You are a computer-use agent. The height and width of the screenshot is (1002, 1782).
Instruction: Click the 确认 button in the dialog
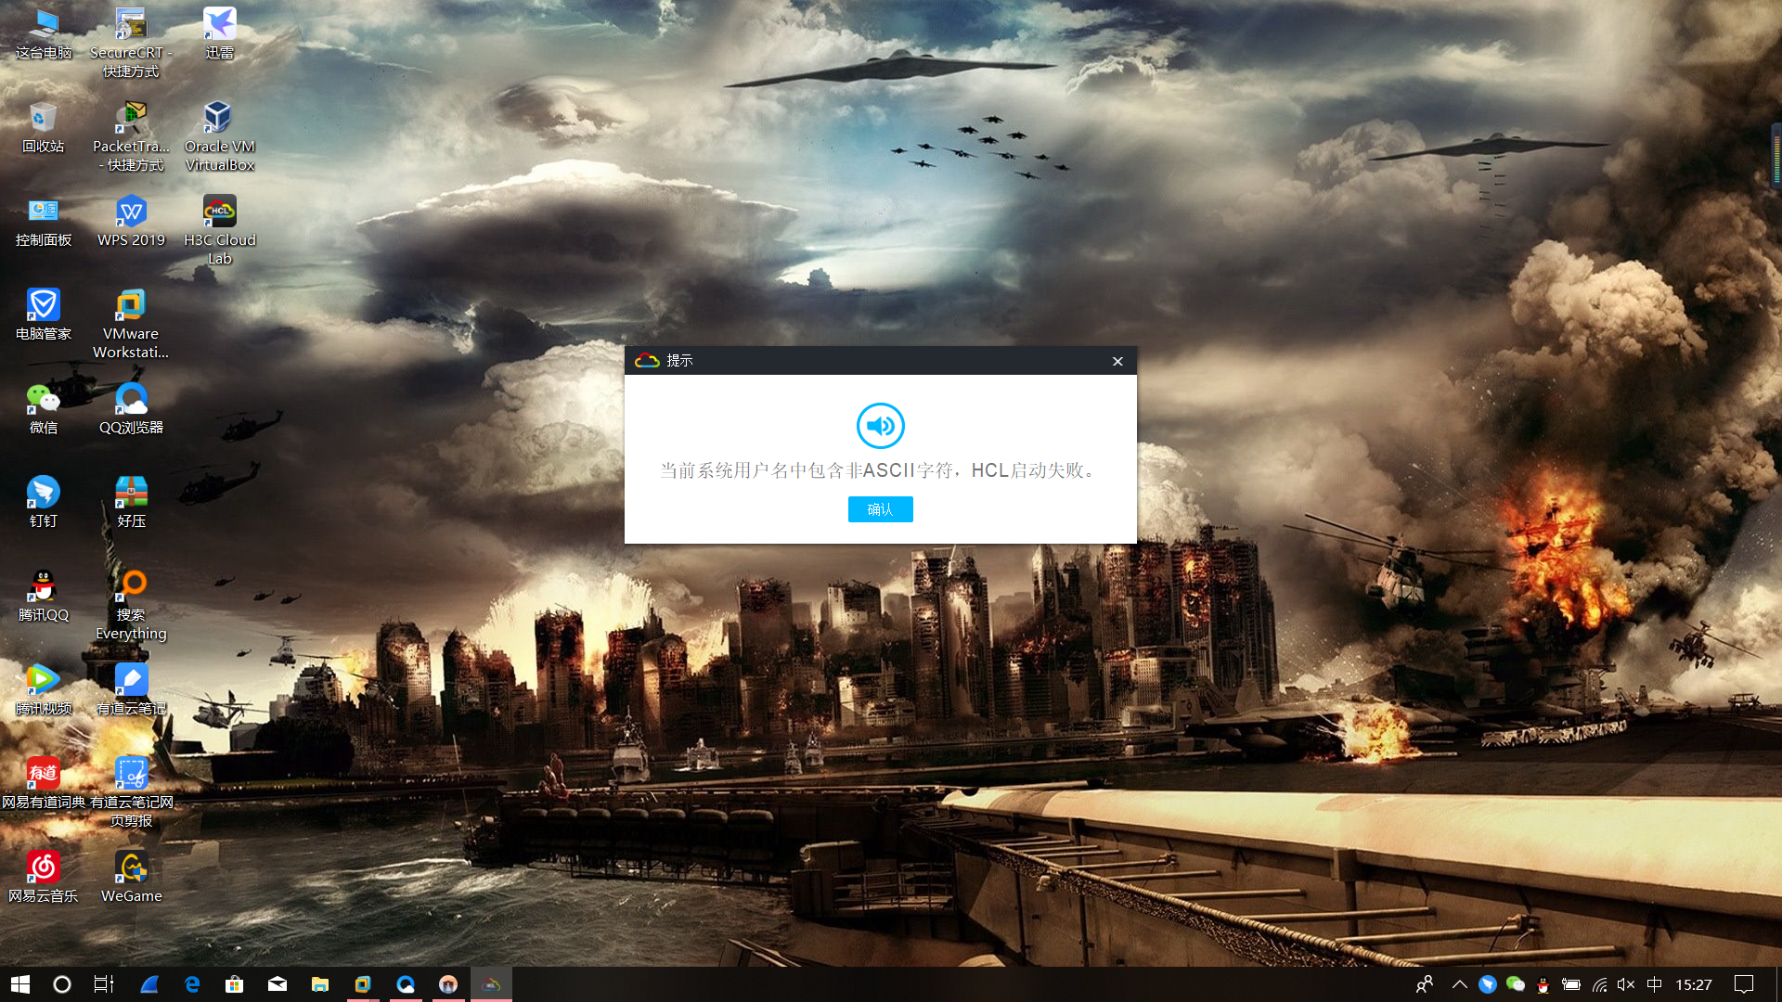(880, 509)
